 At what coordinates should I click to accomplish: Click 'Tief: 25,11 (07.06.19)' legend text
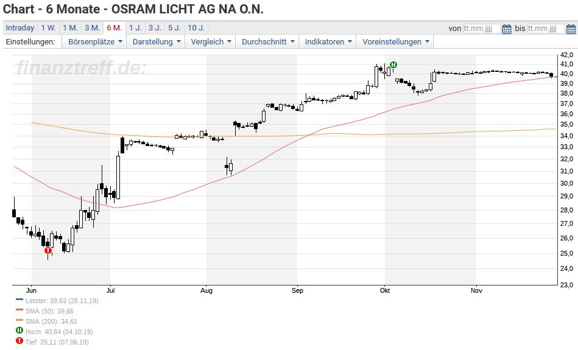[57, 342]
